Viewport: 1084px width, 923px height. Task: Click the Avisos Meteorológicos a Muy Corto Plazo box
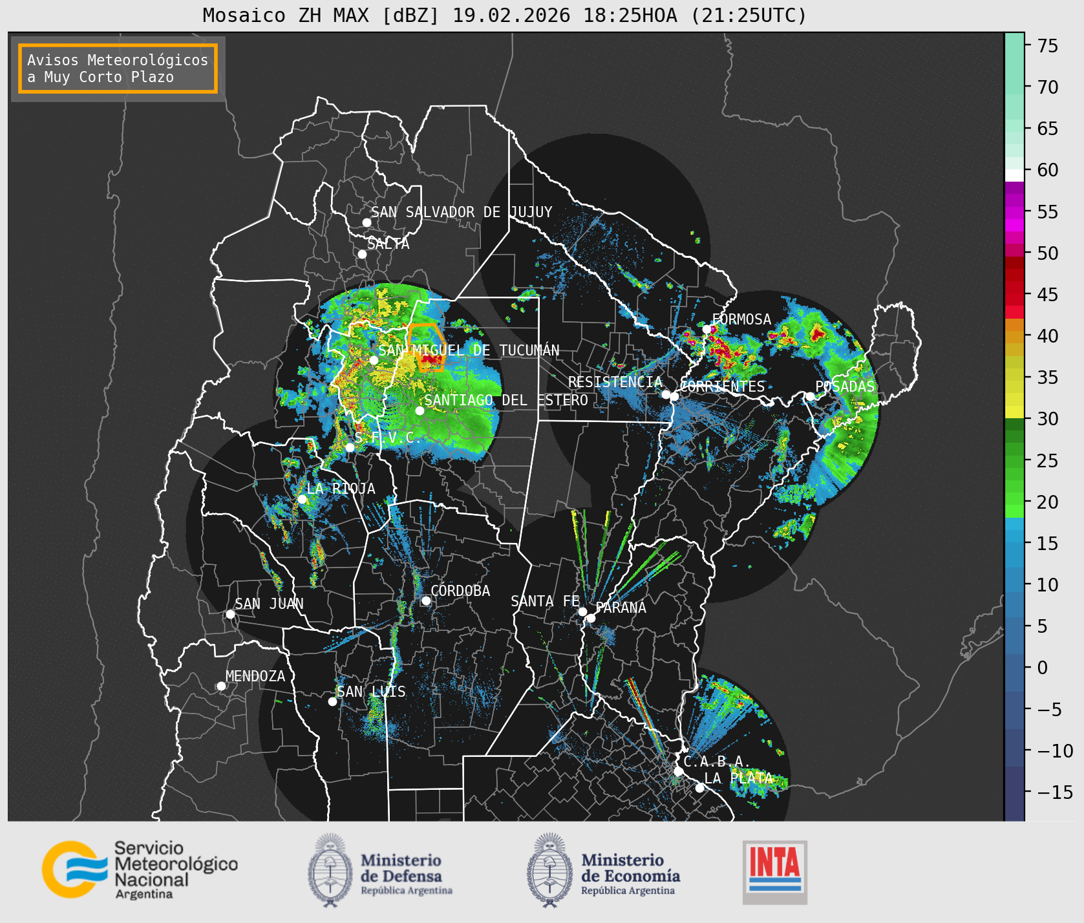click(118, 69)
